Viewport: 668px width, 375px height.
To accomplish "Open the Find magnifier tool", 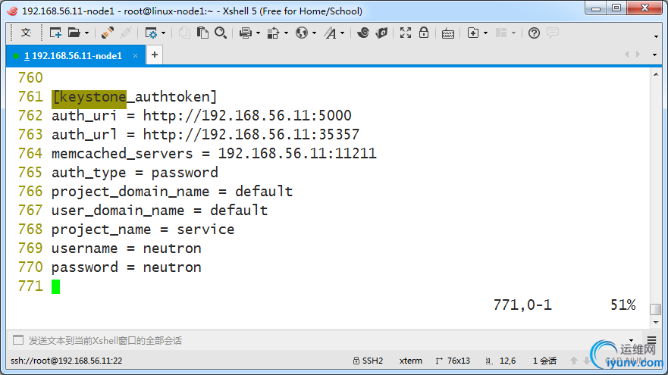I will tap(221, 33).
